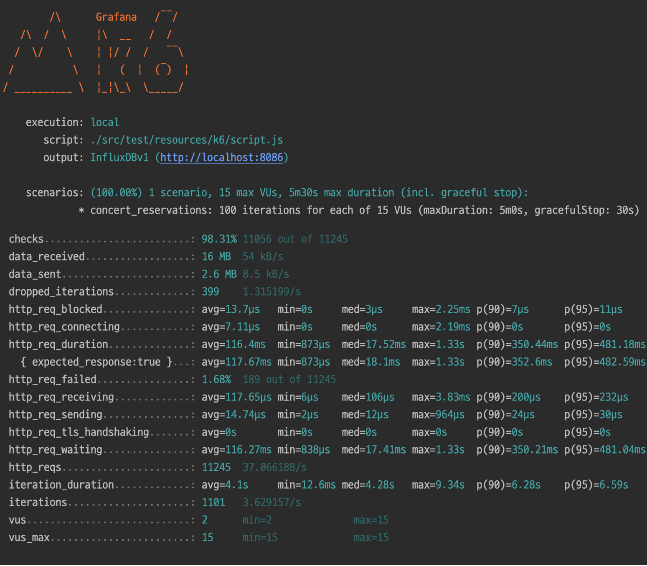Click the checks 98.31% value
647x566 pixels.
point(219,239)
